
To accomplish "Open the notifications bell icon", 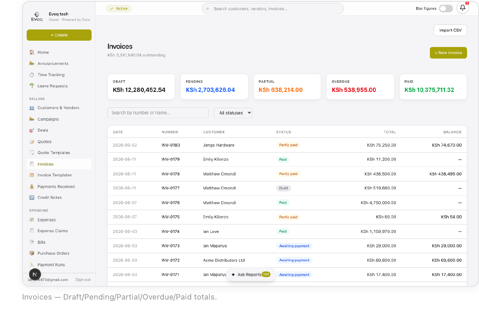I will [463, 8].
